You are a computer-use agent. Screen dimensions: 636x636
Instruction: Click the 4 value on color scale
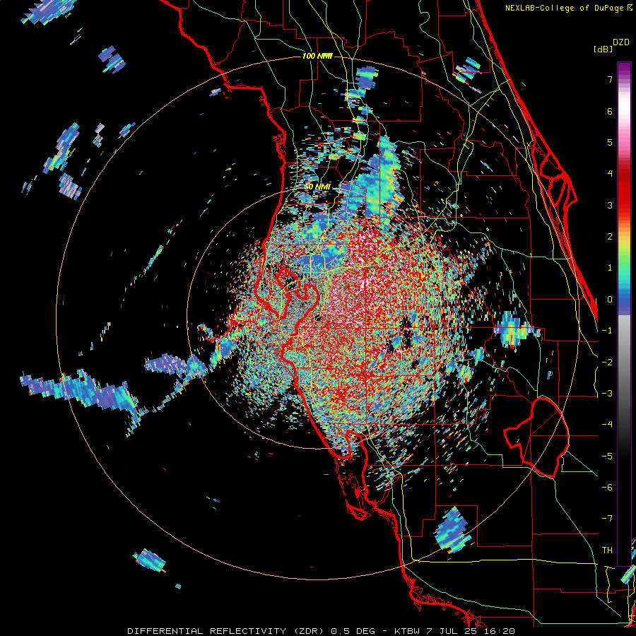tap(610, 174)
